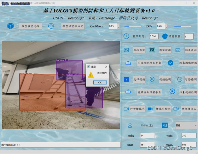Click 图像检测结果导出 button
Viewport: 198px width, 154px height.
click(x=149, y=63)
